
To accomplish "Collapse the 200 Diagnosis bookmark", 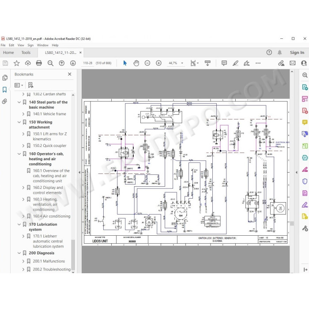I will 19,253.
